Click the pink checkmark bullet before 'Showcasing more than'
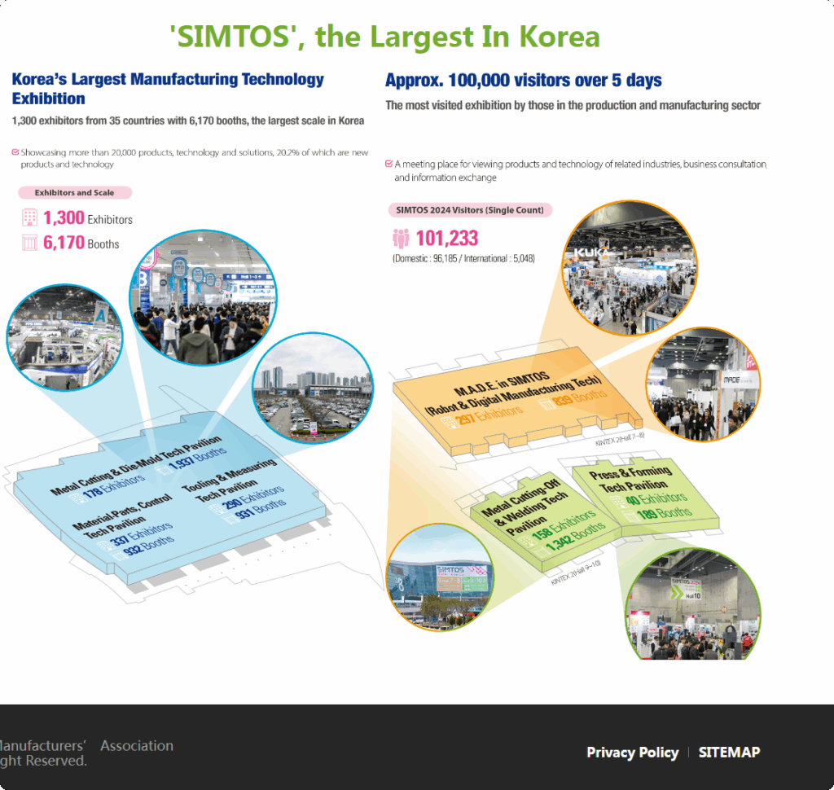This screenshot has height=790, width=834. [x=15, y=152]
